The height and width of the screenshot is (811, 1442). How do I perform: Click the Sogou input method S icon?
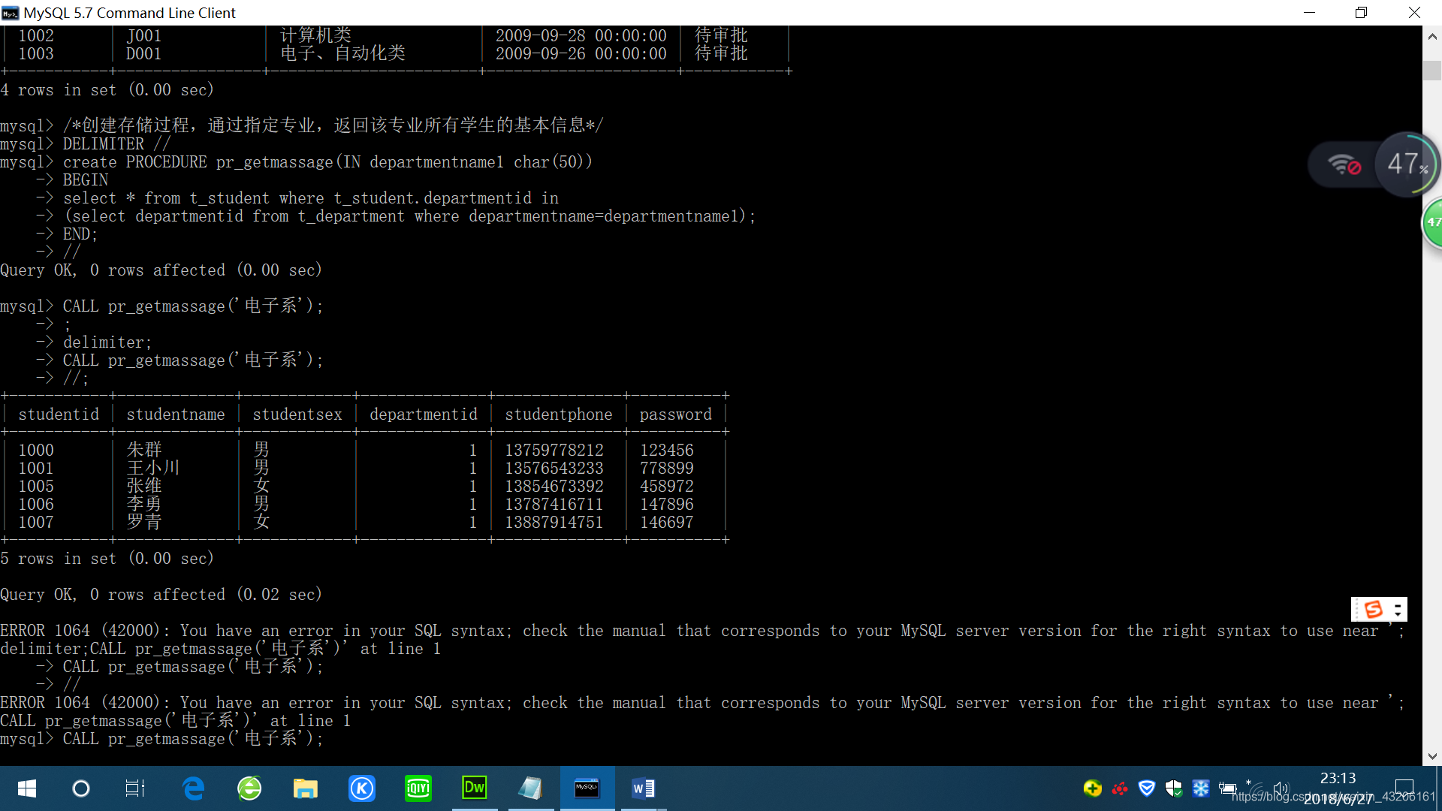[x=1373, y=609]
